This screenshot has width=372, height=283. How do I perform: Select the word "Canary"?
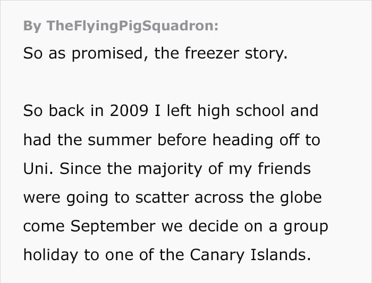(217, 255)
